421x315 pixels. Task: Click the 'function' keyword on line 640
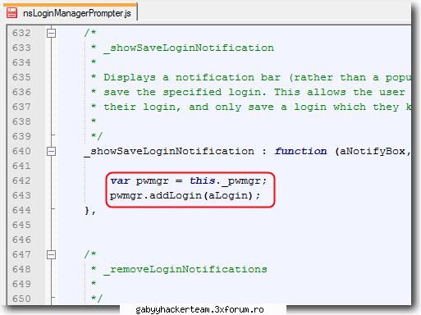coord(300,151)
